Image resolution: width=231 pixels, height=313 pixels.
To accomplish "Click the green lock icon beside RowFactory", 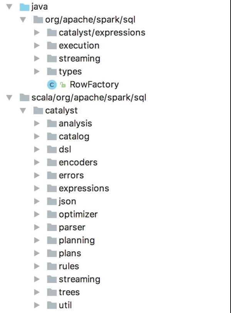I will point(63,85).
